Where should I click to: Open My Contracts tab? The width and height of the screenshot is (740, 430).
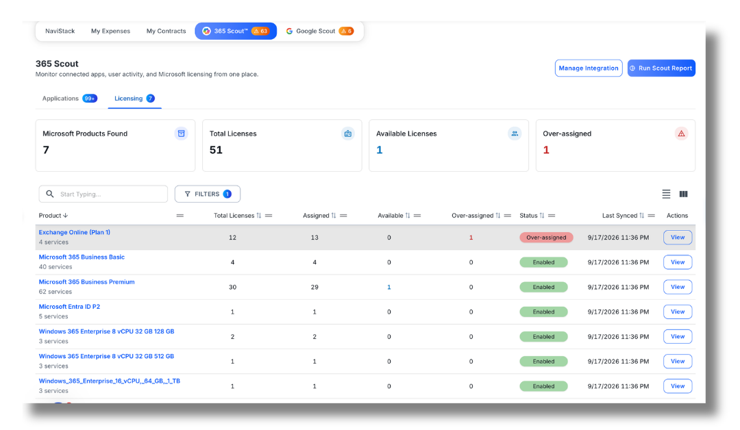coord(166,31)
